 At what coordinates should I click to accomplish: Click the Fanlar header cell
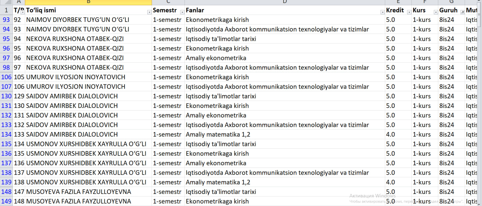coord(285,10)
